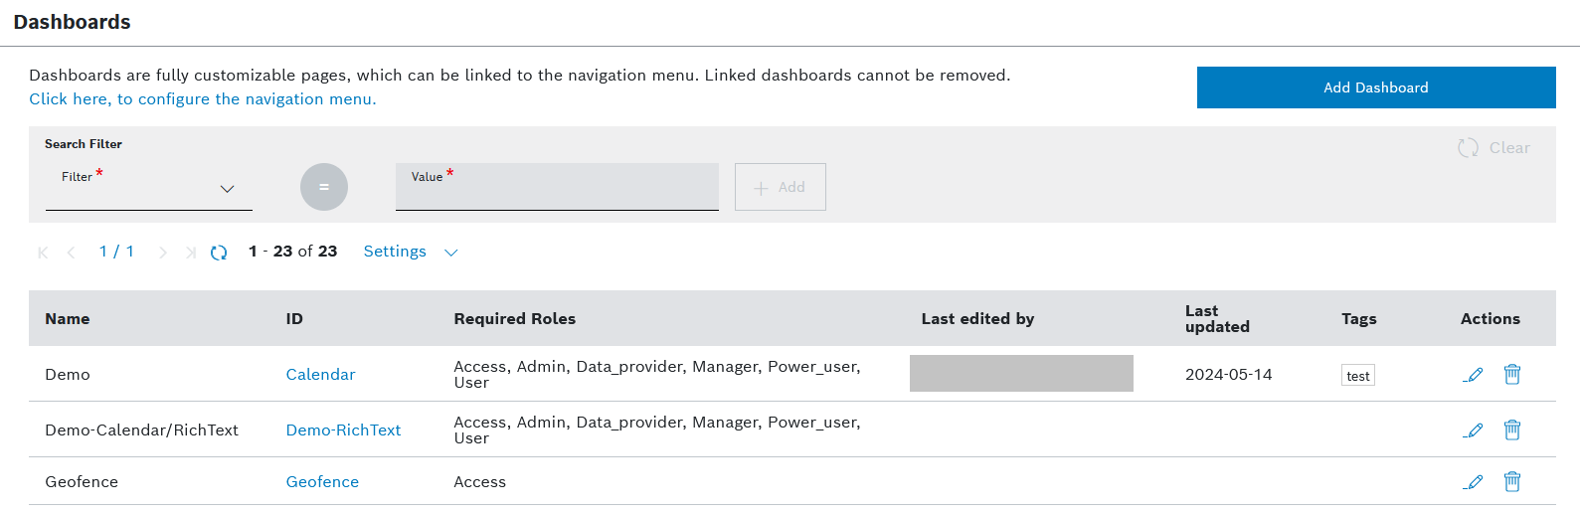Edit the Demo dashboard with pencil icon
This screenshot has height=515, width=1580.
[x=1474, y=375]
